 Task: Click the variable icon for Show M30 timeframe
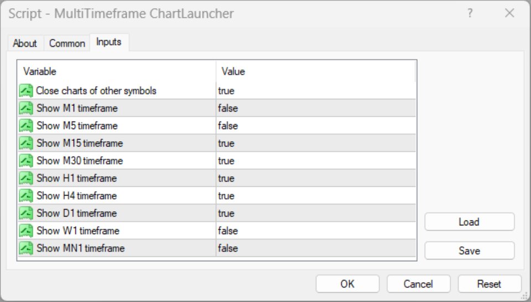tap(26, 161)
